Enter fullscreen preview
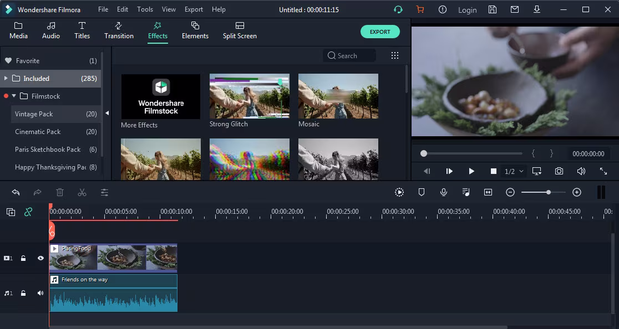Image resolution: width=619 pixels, height=329 pixels. tap(603, 171)
